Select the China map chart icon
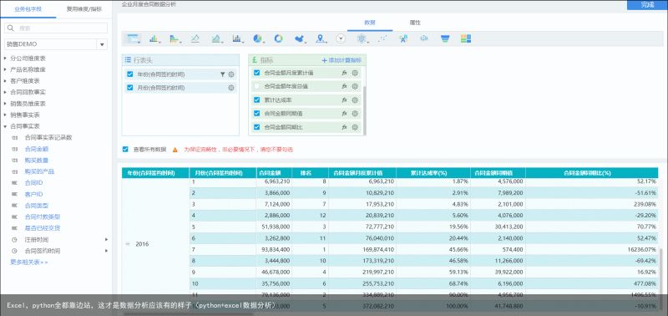Screen dimensions: 668x316 [x=300, y=38]
